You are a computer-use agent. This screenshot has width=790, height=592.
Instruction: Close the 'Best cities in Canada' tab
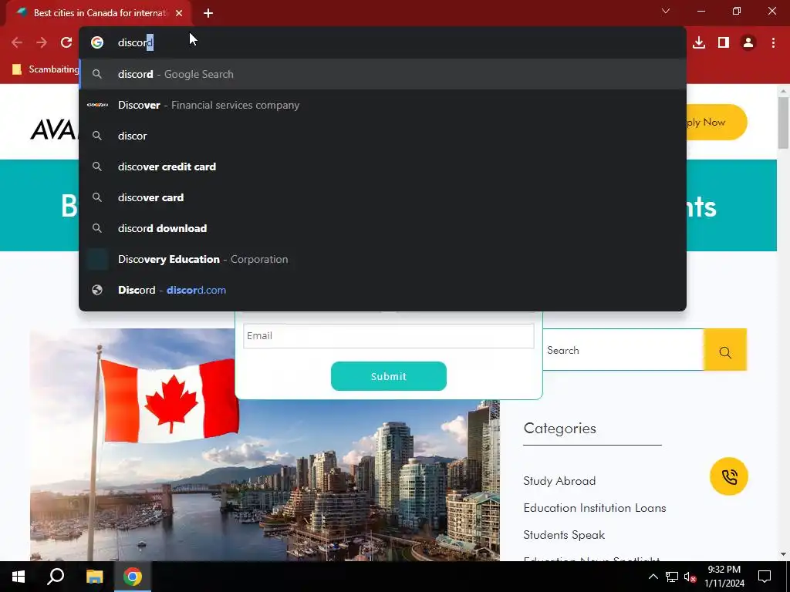pos(179,13)
